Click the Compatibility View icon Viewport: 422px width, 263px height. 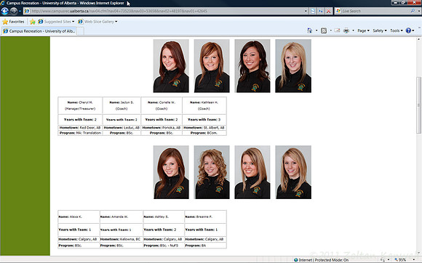tap(313, 11)
